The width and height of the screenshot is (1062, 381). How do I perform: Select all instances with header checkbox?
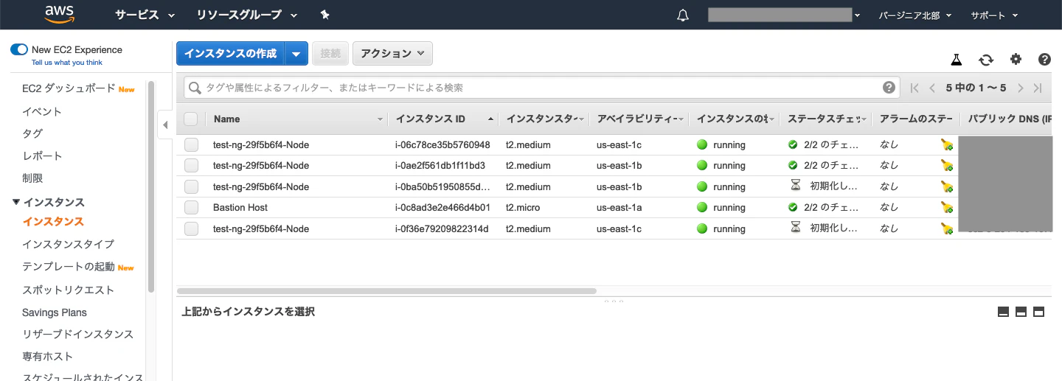tap(191, 119)
